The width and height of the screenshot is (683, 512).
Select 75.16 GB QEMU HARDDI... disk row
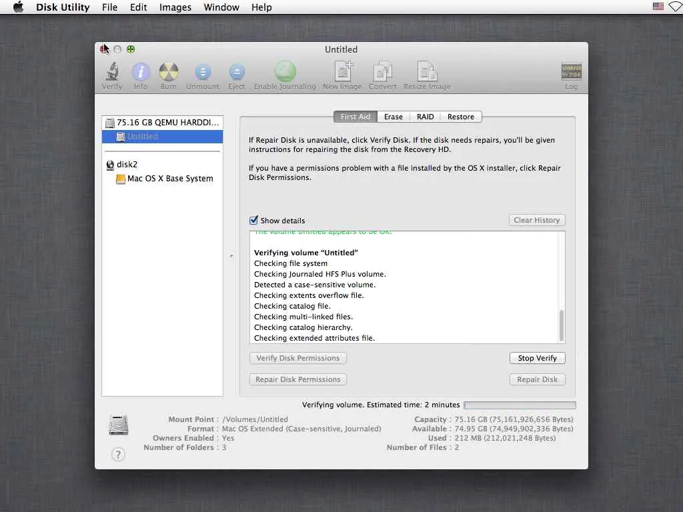tap(163, 123)
